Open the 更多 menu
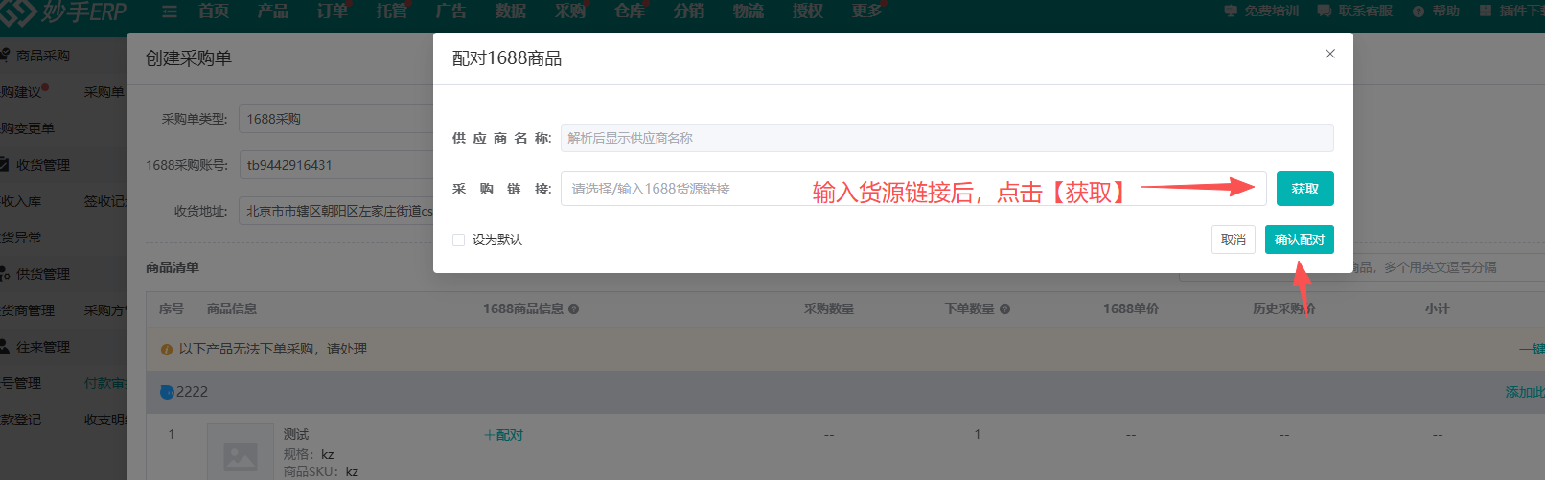 pos(866,11)
